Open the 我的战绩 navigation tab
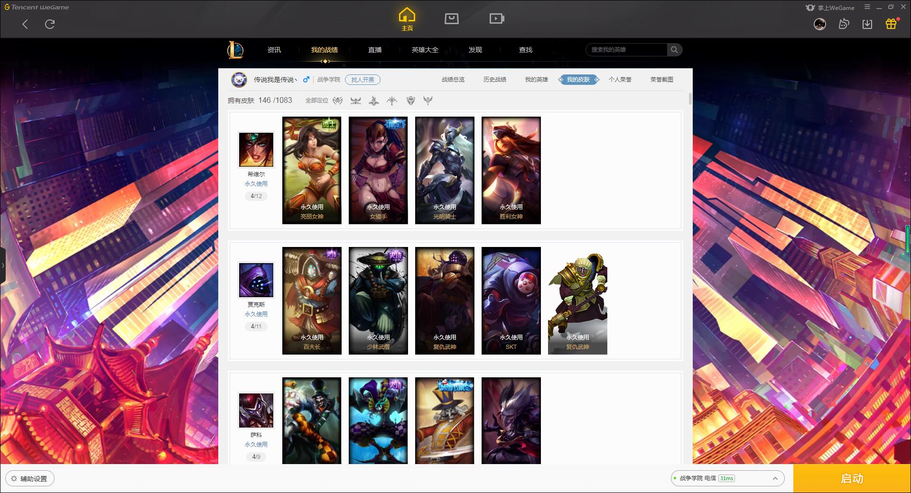This screenshot has width=911, height=493. tap(325, 50)
